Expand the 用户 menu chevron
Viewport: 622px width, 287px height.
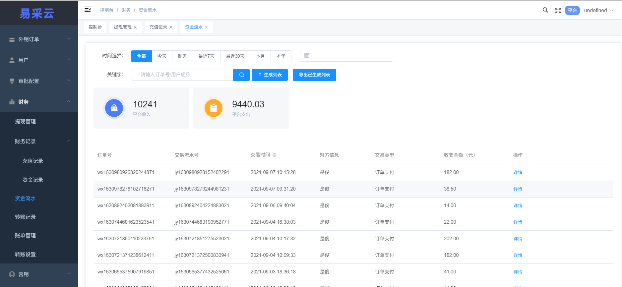pos(69,60)
